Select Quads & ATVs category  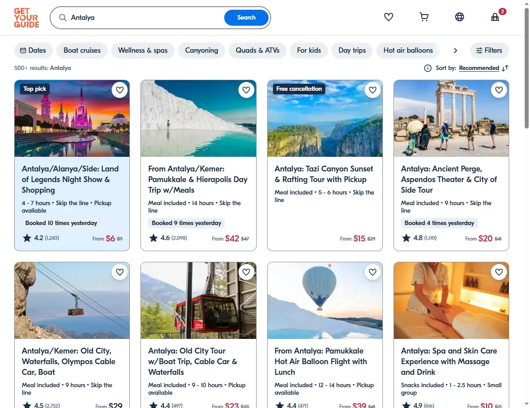[257, 51]
